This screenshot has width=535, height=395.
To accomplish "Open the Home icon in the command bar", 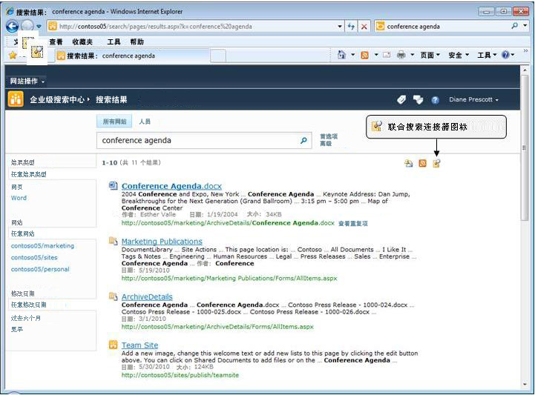I will point(341,55).
